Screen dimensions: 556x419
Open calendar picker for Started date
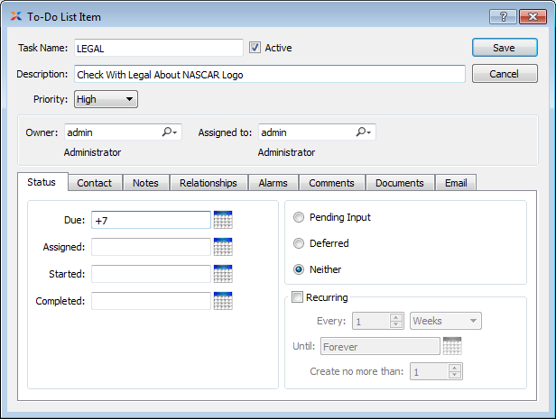tap(223, 274)
